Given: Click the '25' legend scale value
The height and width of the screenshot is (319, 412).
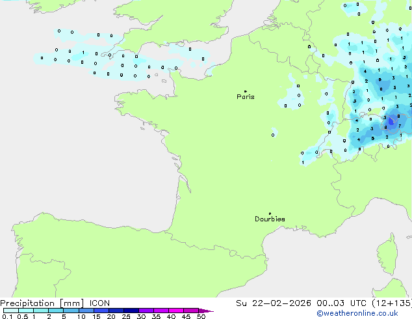Looking at the screenshot, I should pos(126,316).
